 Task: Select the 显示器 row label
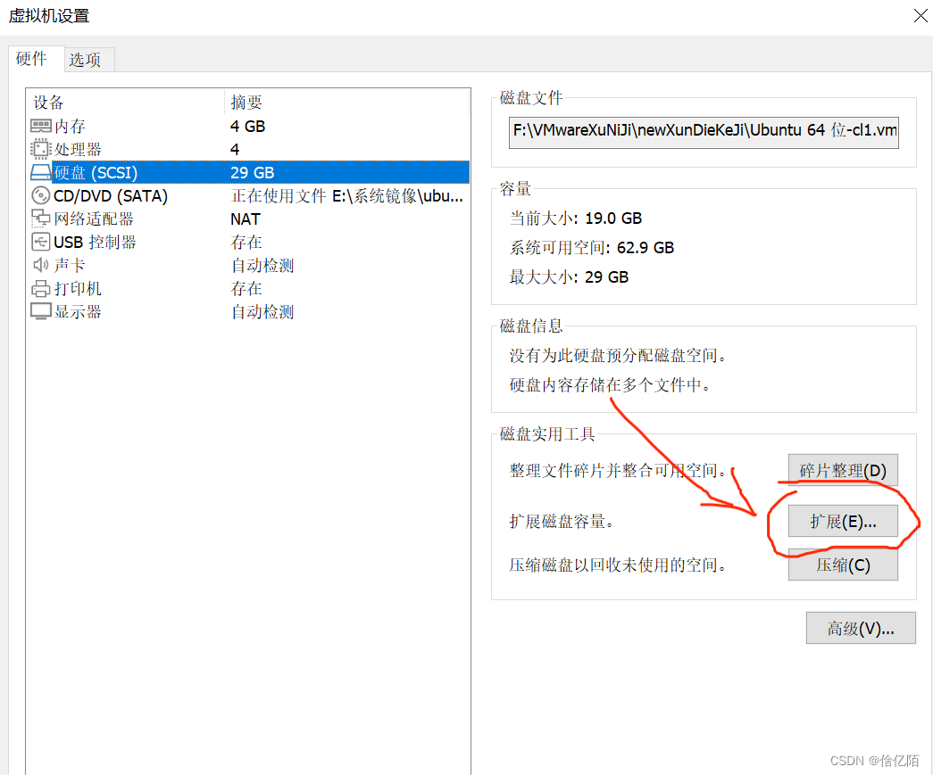point(78,311)
